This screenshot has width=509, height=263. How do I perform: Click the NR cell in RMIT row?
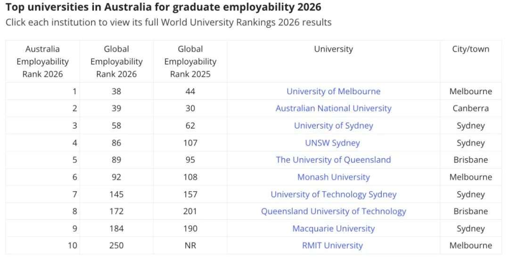pos(190,246)
